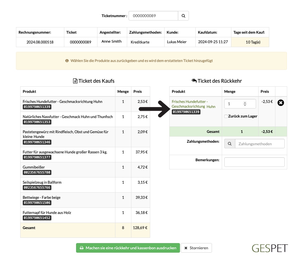The width and height of the screenshot is (290, 256).
Task: Click the Stornieren button
Action: tap(196, 248)
